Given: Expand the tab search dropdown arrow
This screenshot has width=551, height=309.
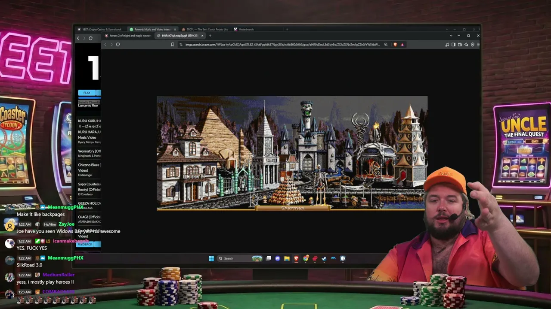Looking at the screenshot, I should (x=451, y=36).
